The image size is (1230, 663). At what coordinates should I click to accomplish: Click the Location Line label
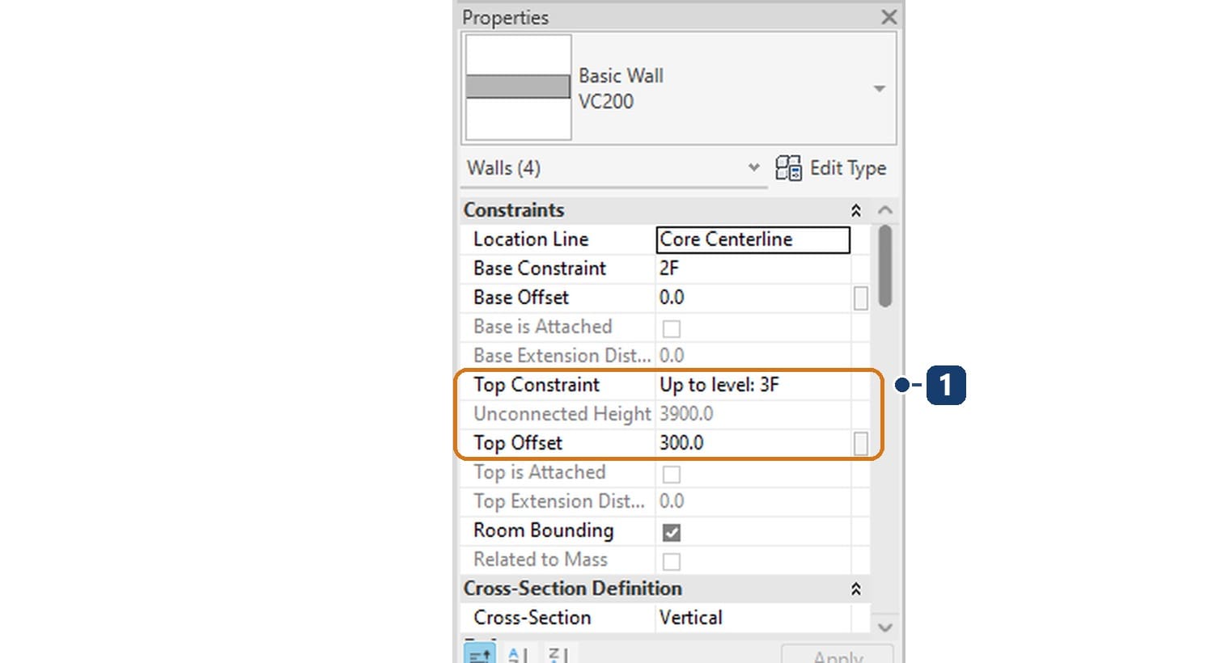531,239
